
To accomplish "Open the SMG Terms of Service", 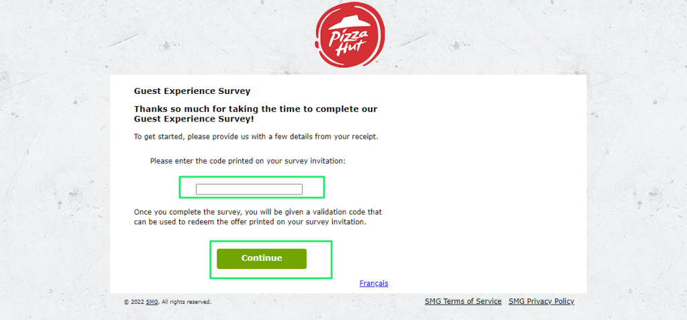I will pyautogui.click(x=463, y=301).
